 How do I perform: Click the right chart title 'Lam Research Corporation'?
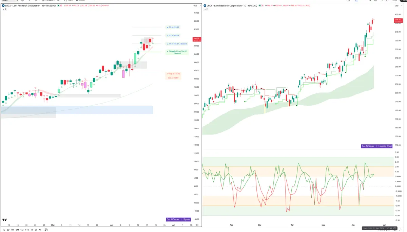(x=228, y=6)
